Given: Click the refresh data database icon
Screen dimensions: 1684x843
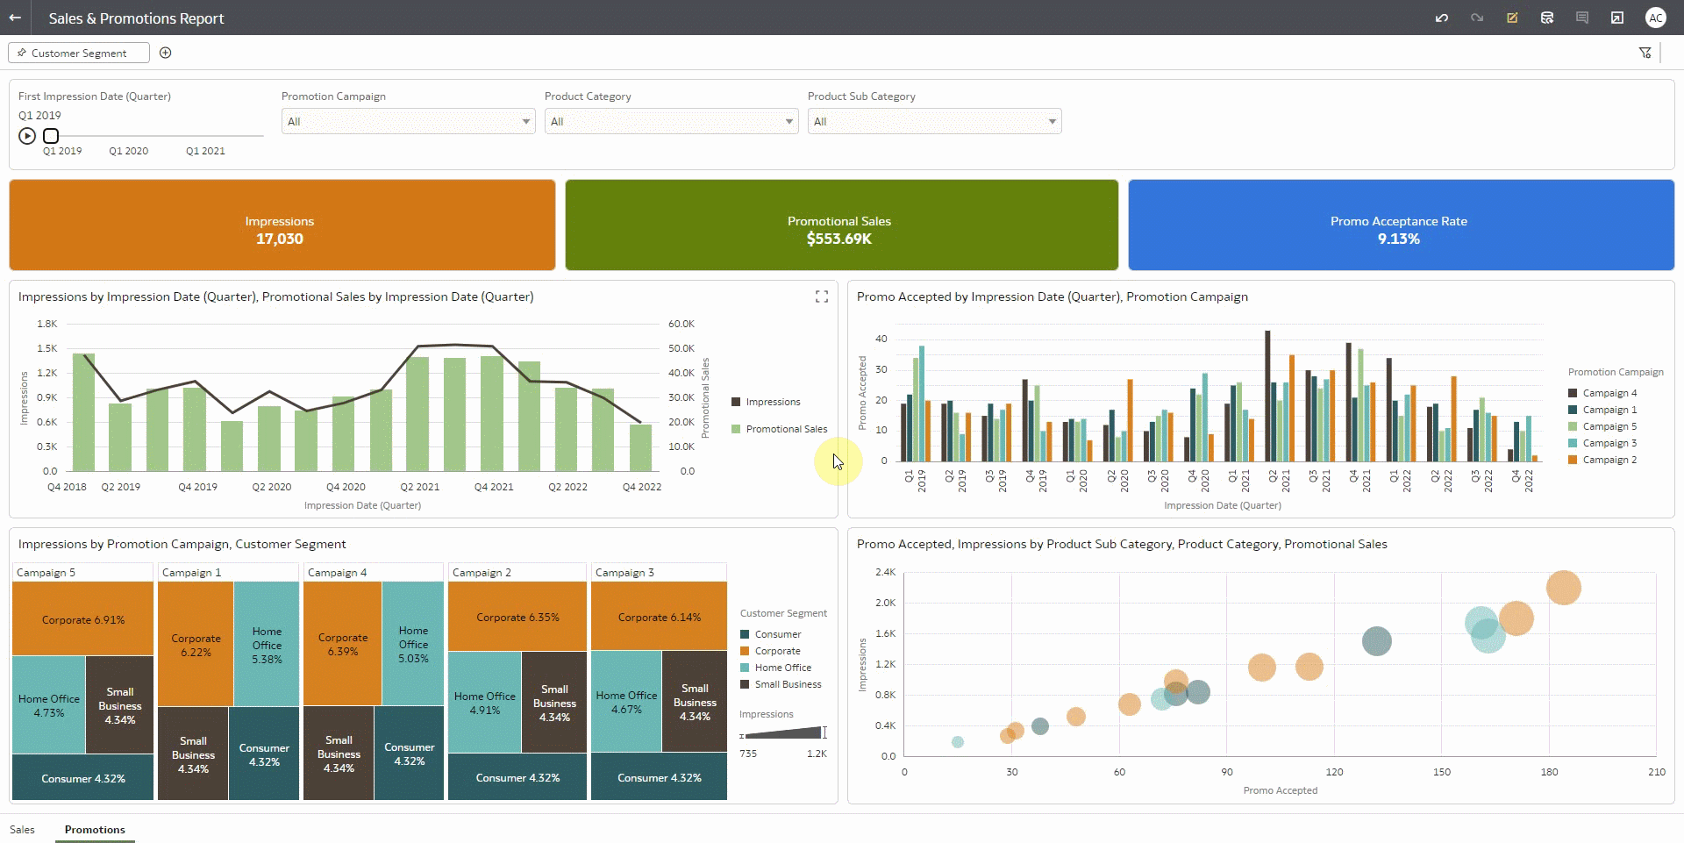Looking at the screenshot, I should (1547, 18).
